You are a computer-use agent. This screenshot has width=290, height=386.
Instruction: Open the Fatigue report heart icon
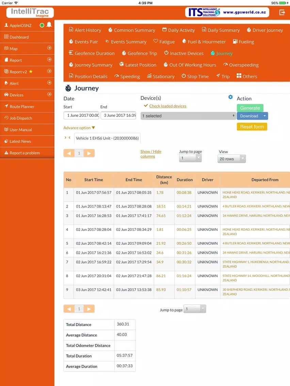point(156,41)
